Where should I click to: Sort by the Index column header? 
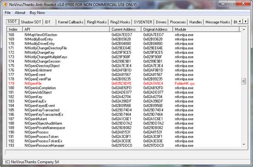[14, 29]
